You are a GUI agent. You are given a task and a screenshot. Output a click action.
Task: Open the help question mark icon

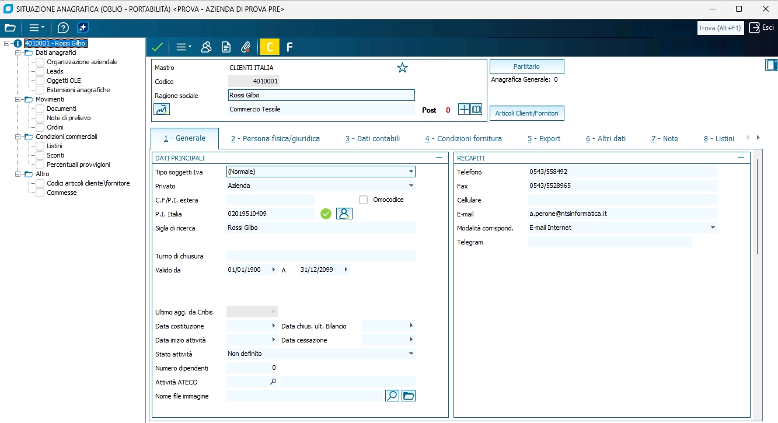pyautogui.click(x=63, y=27)
